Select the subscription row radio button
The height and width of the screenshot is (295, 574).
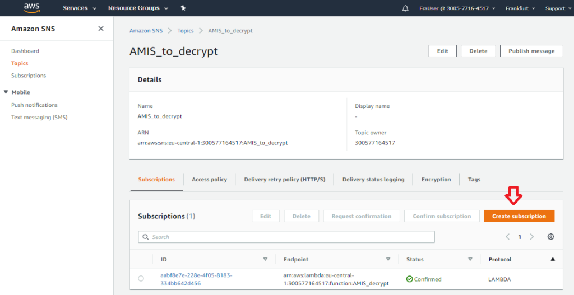click(x=141, y=279)
